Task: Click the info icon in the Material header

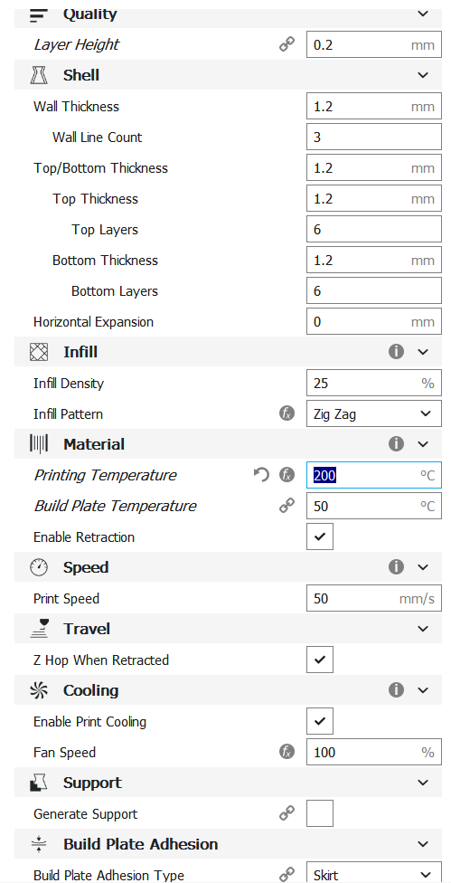Action: click(396, 444)
